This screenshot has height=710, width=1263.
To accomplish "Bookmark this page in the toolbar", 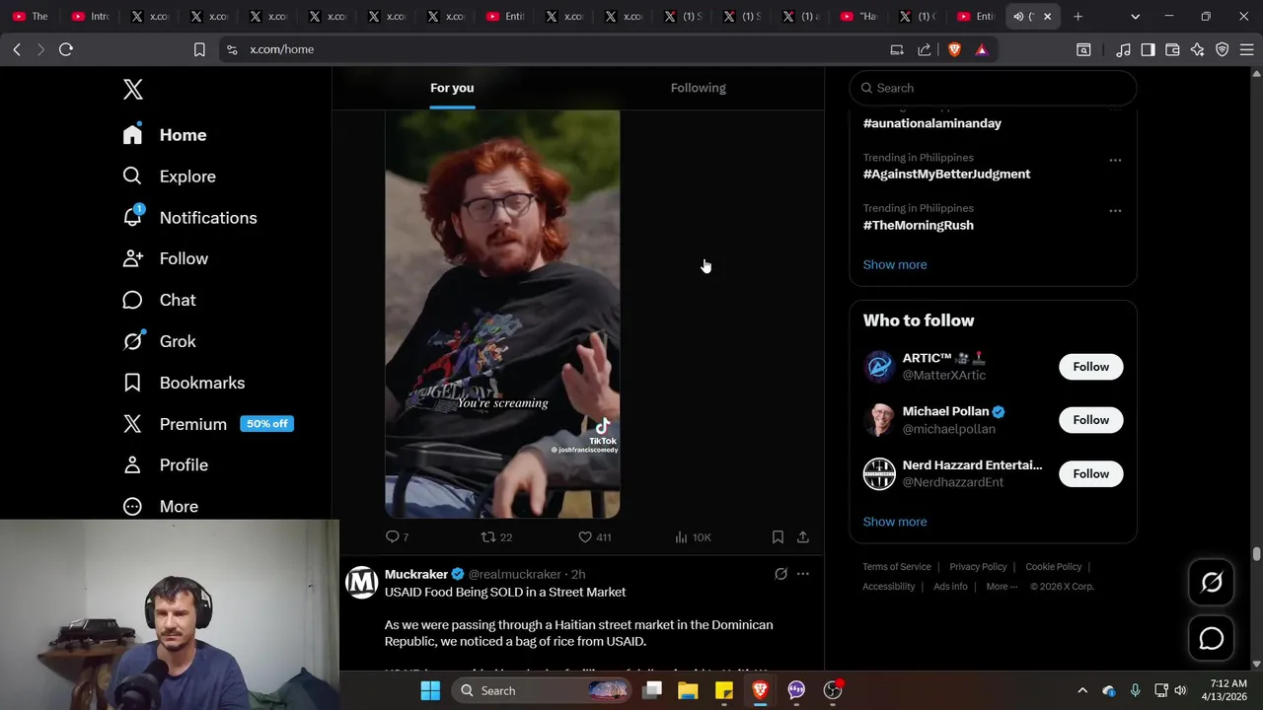I will 199,49.
